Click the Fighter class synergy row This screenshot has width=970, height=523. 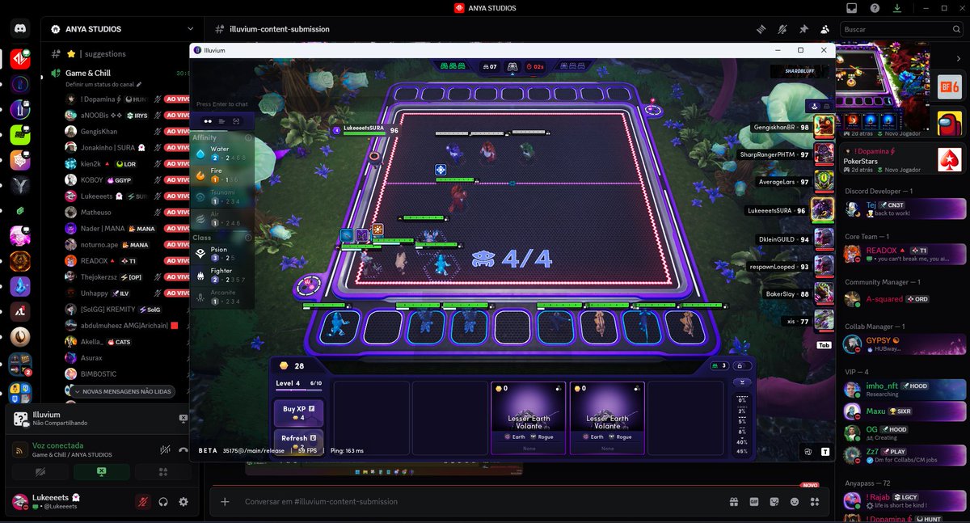222,275
